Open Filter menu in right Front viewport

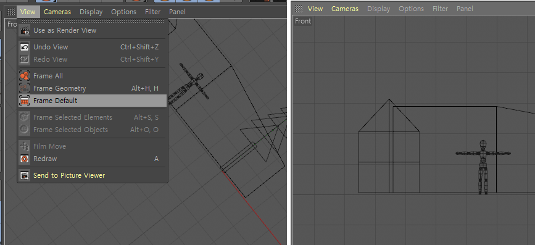click(440, 9)
